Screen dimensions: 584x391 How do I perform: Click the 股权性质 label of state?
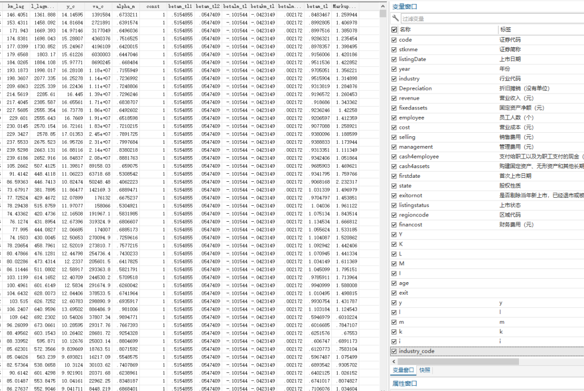click(x=510, y=185)
